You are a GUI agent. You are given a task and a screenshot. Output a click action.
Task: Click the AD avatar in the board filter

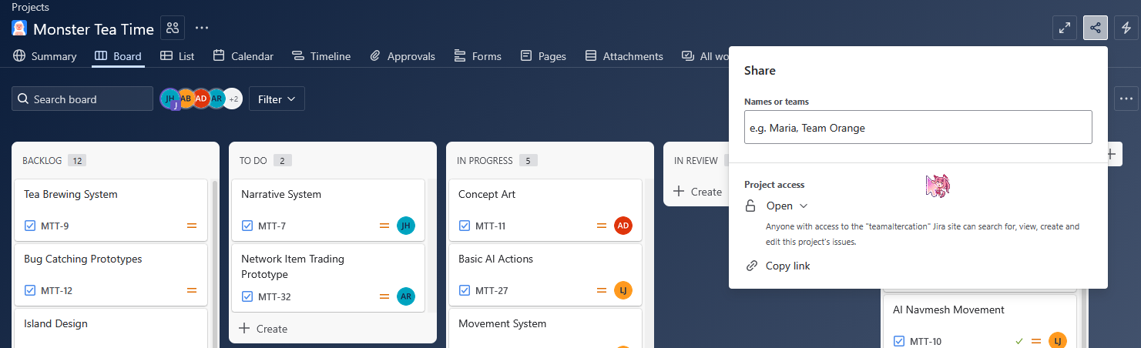click(201, 99)
